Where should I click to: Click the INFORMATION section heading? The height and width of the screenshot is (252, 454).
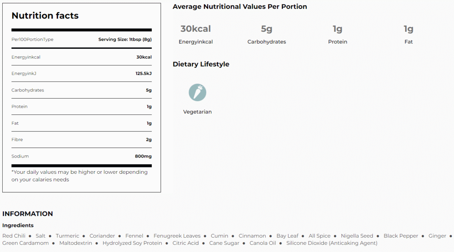point(28,214)
